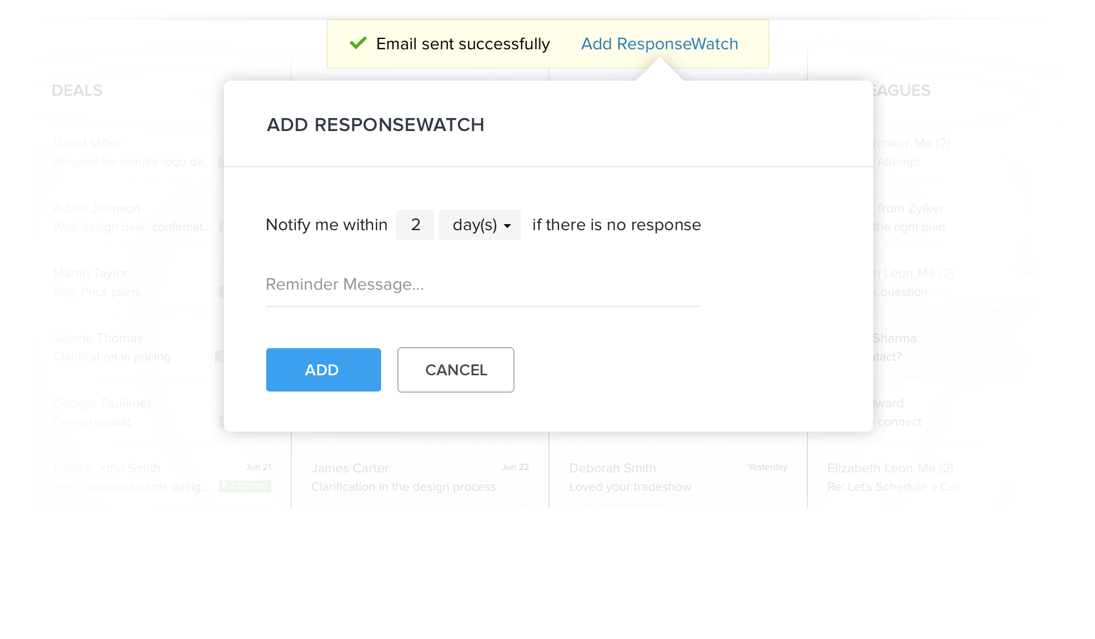This screenshot has width=1095, height=639.
Task: Focus the Reminder Message text field
Action: (x=482, y=285)
